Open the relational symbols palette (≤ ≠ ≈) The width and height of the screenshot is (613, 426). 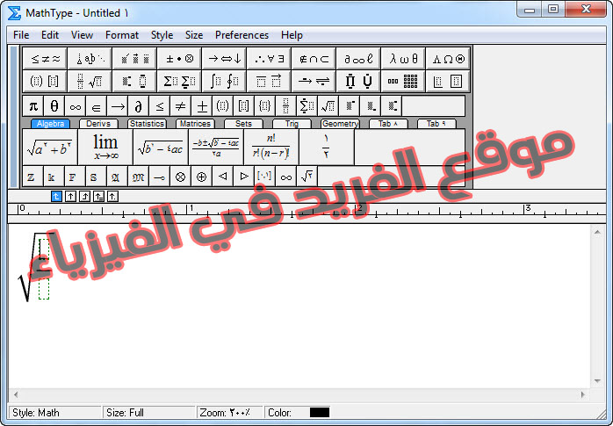coord(45,59)
